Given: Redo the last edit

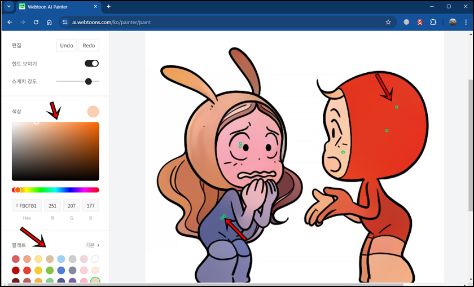Looking at the screenshot, I should (x=89, y=45).
